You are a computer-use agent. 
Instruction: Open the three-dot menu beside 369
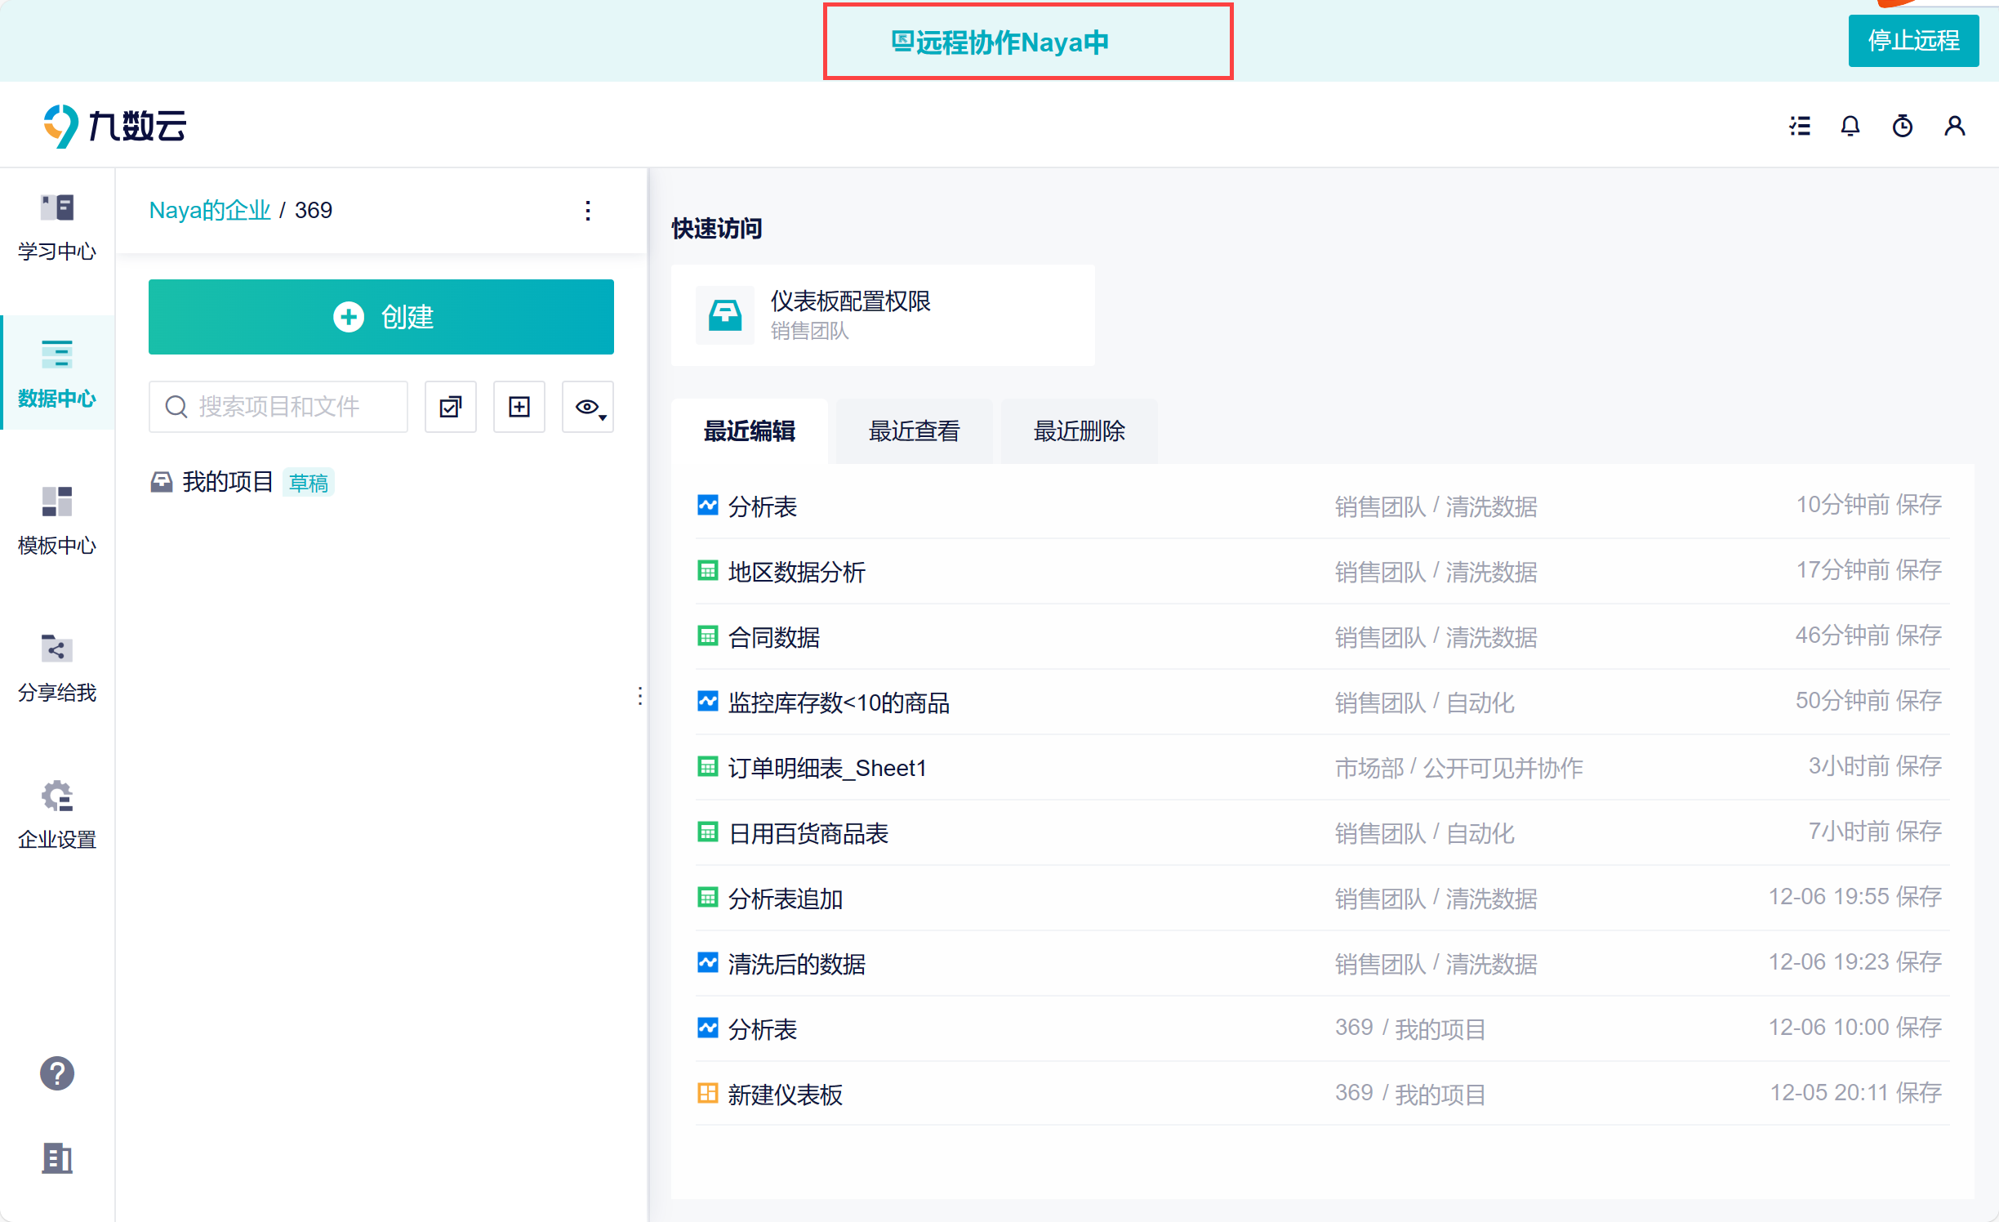point(588,211)
